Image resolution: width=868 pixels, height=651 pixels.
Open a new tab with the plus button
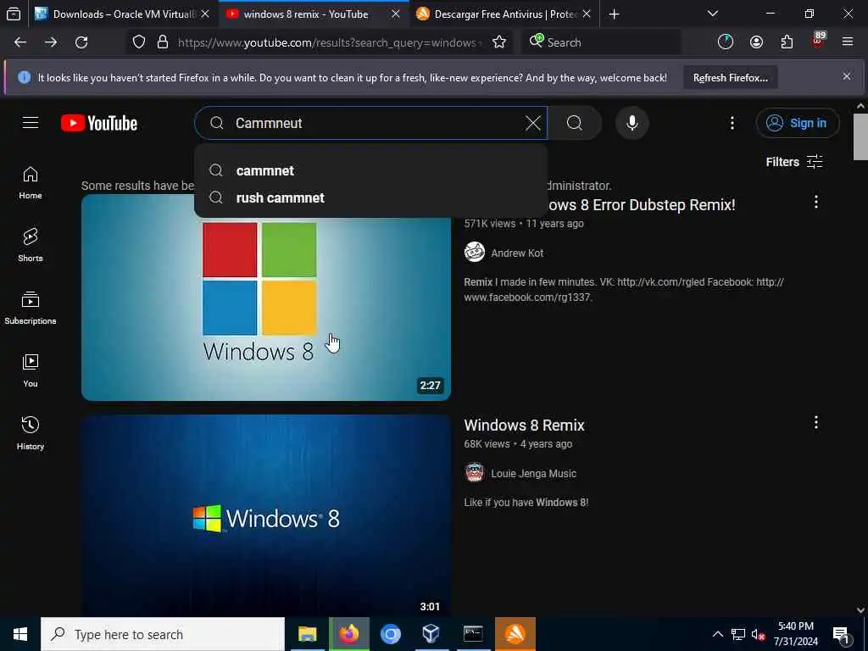coord(614,14)
